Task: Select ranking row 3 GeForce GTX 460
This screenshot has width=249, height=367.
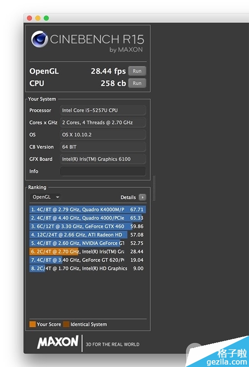Action: point(88,227)
